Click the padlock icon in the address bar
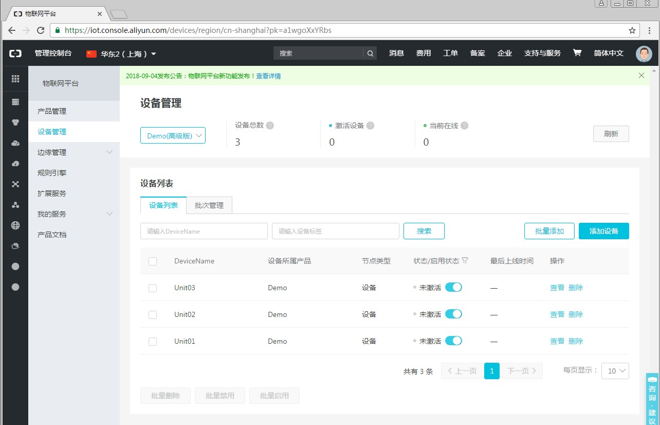This screenshot has width=660, height=425. coord(58,30)
